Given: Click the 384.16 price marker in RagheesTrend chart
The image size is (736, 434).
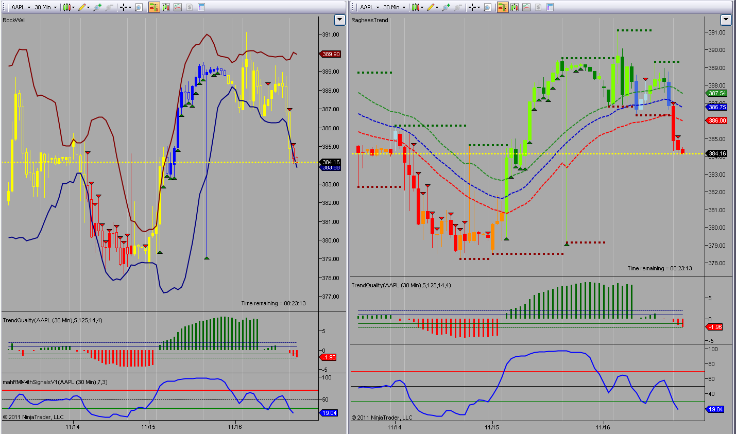Looking at the screenshot, I should tap(717, 153).
